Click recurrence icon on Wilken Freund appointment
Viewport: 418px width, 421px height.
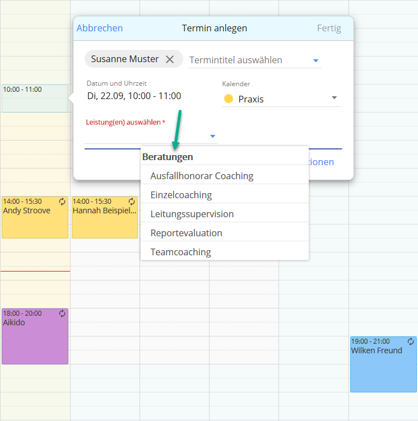click(x=411, y=342)
